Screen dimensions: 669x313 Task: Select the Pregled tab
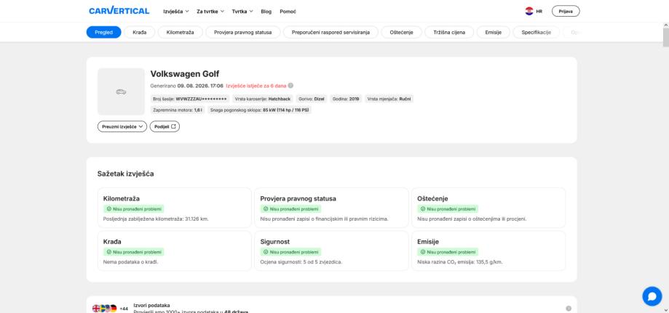point(103,33)
